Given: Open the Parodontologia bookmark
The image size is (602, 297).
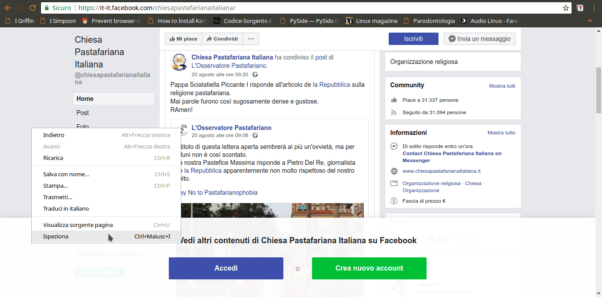Looking at the screenshot, I should click(x=429, y=21).
